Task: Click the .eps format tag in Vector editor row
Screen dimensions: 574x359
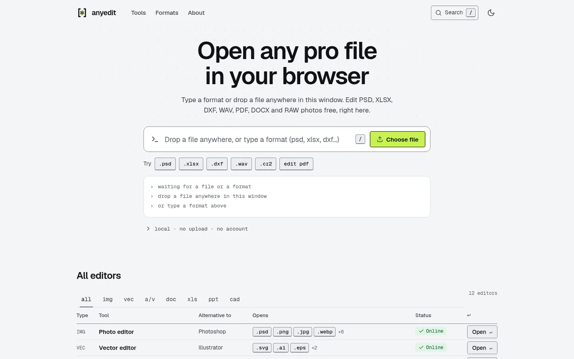Action: tap(300, 348)
